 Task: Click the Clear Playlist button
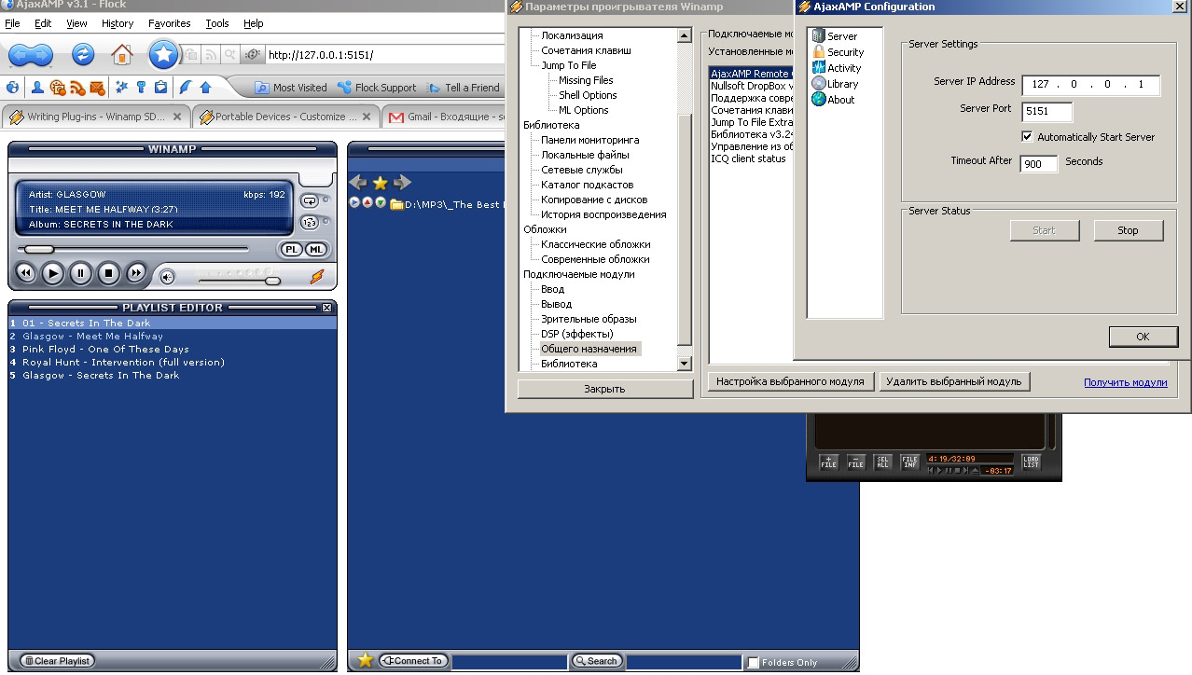(x=57, y=661)
